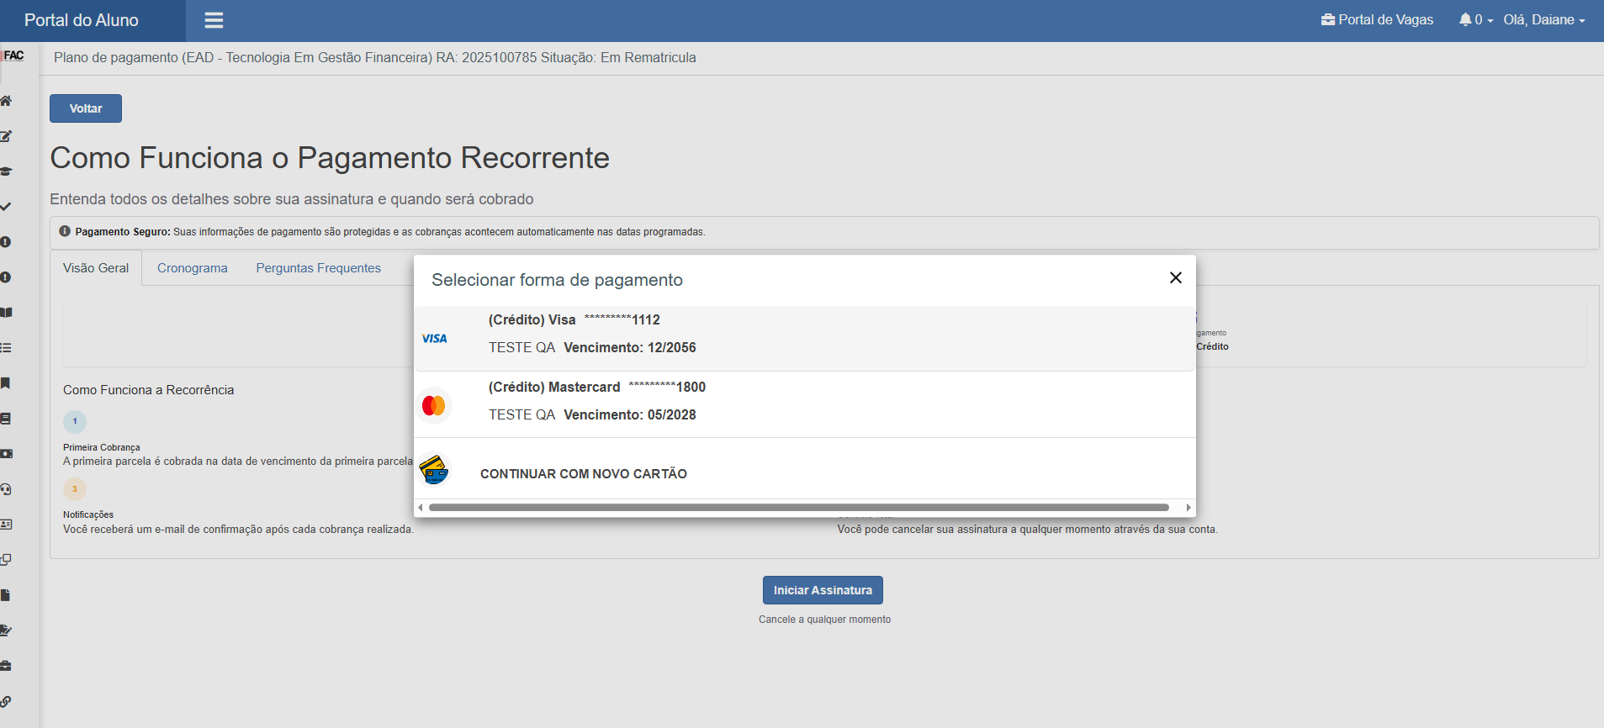The height and width of the screenshot is (728, 1604).
Task: Click the headset support sidebar icon
Action: tap(6, 489)
